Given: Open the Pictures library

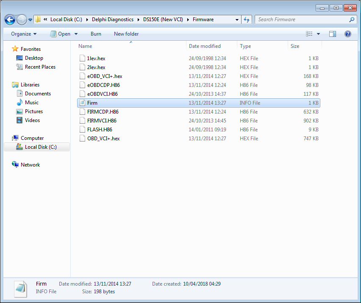Looking at the screenshot, I should [x=34, y=111].
